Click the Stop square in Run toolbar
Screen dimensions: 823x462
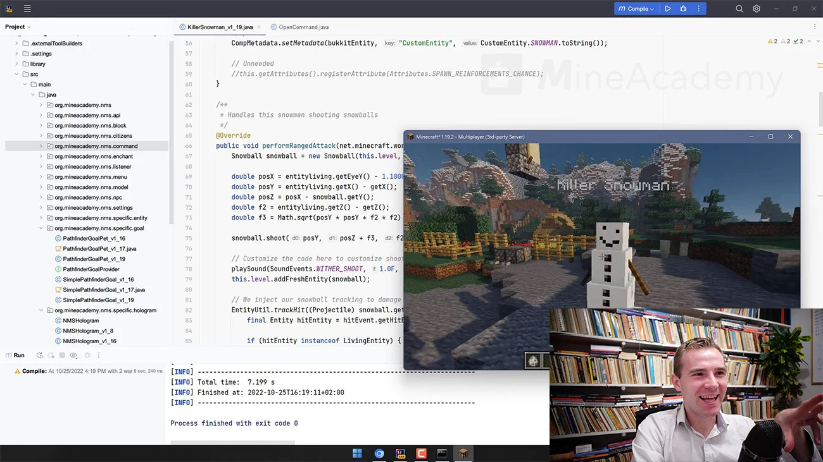coord(62,355)
